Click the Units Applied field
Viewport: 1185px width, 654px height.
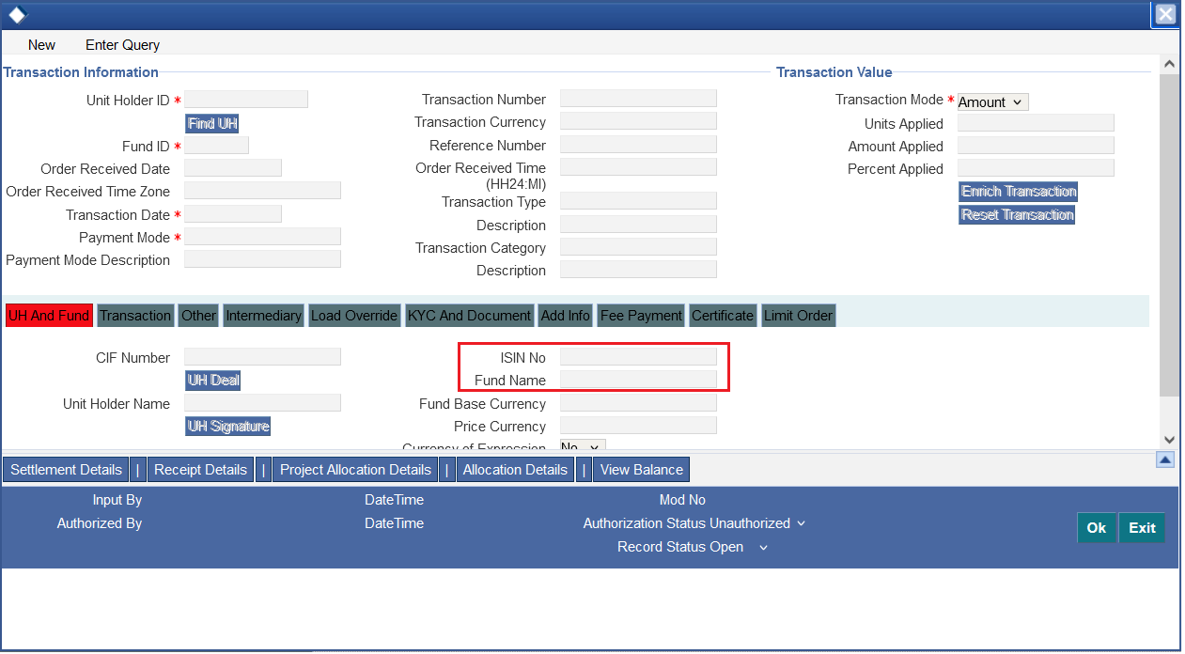click(x=1036, y=123)
